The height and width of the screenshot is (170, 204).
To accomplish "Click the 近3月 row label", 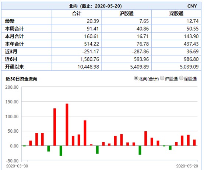I will coord(11,51).
